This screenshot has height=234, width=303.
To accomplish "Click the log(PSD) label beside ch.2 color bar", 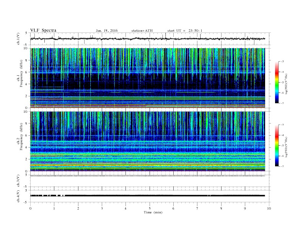I will 286,147.
